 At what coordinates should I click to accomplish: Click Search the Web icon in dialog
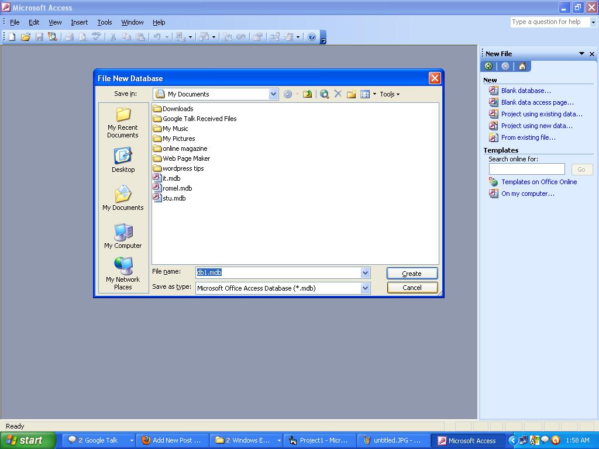coord(324,94)
